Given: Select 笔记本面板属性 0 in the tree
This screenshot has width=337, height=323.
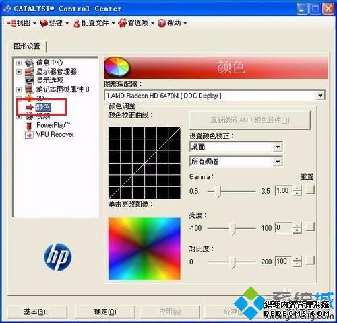Looking at the screenshot, I should (63, 89).
